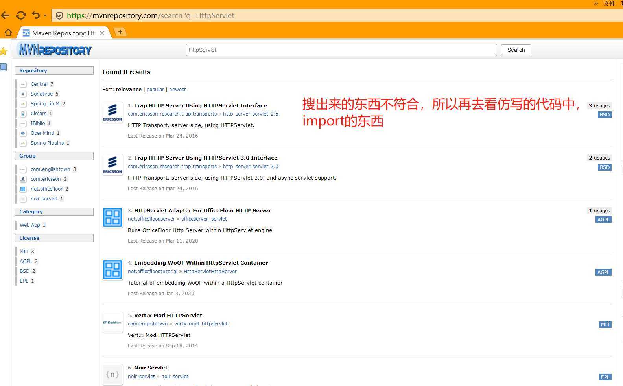Sort results by newest
This screenshot has width=623, height=386.
(x=177, y=89)
